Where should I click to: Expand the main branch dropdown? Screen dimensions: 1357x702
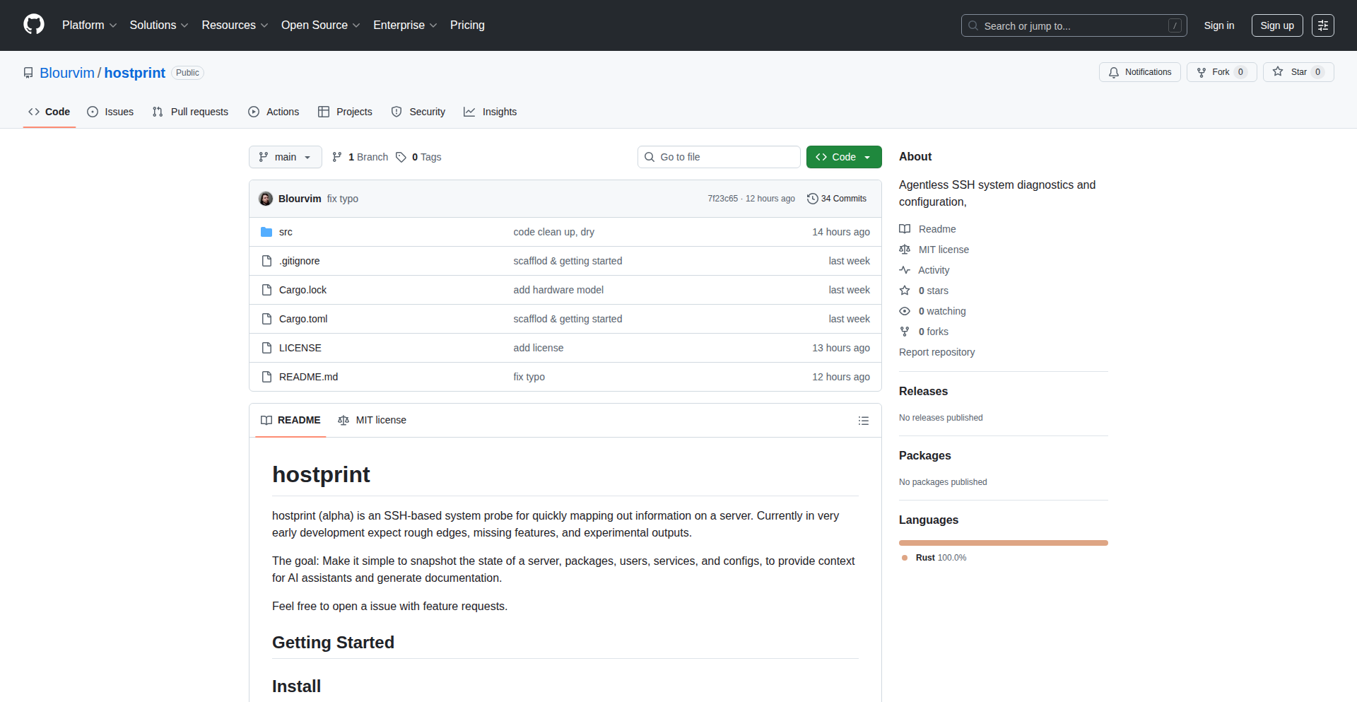click(285, 157)
